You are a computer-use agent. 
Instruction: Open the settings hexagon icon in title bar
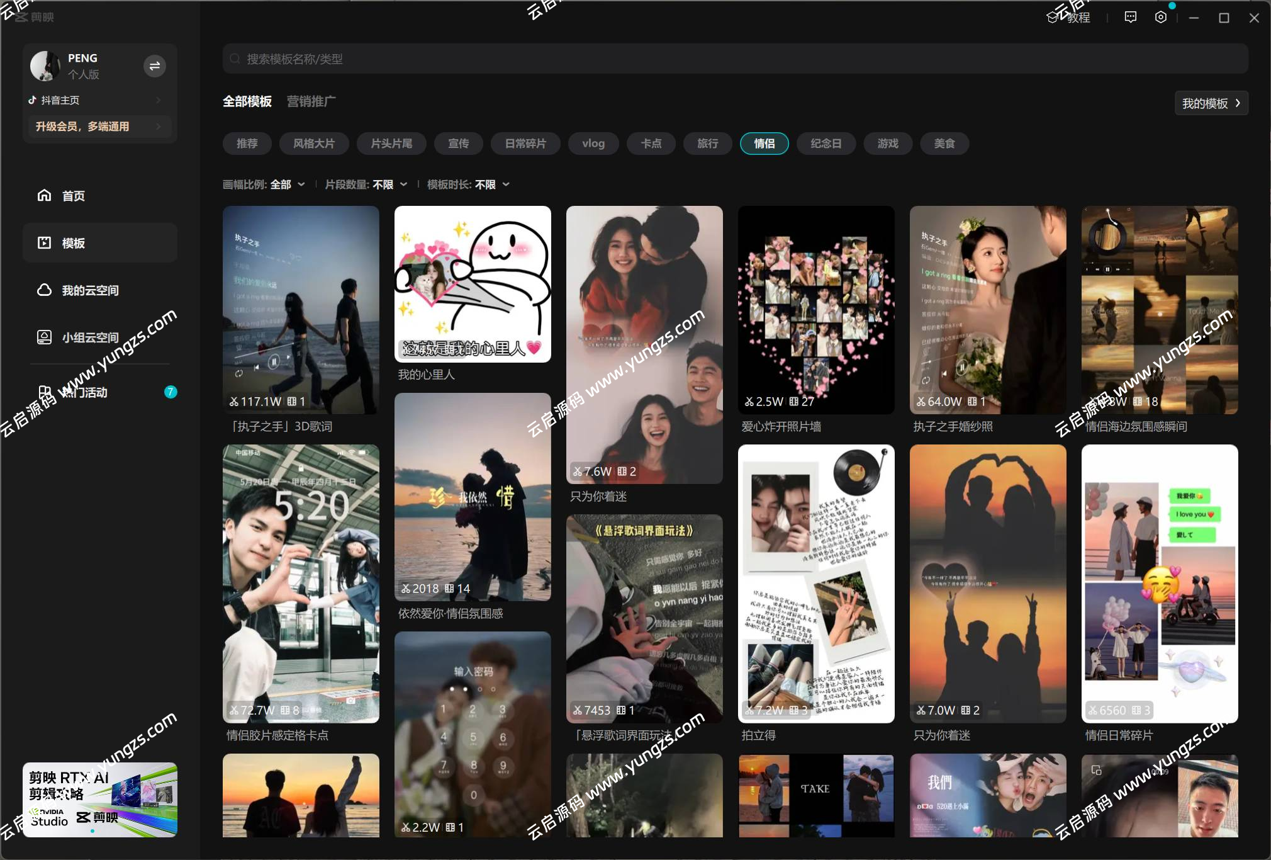coord(1160,18)
